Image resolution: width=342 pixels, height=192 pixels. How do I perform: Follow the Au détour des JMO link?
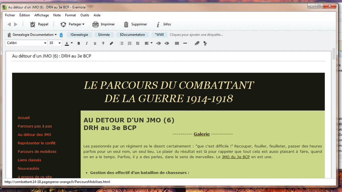(x=34, y=135)
